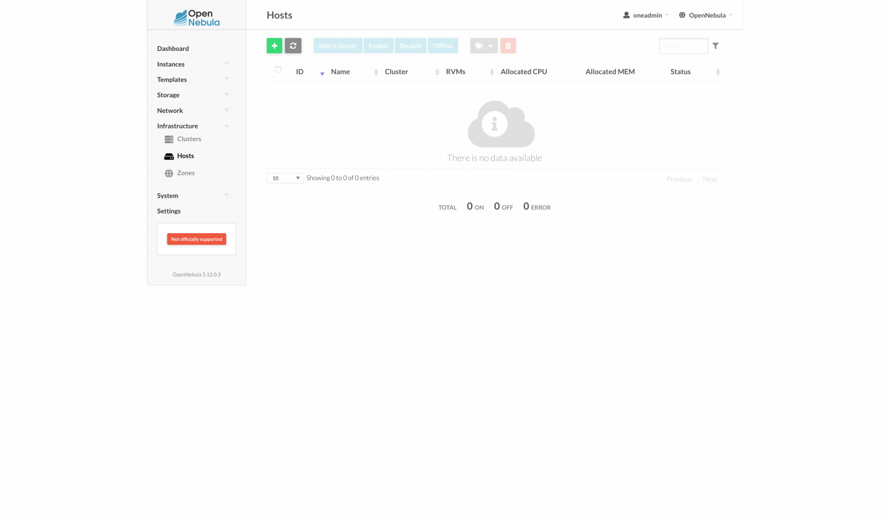Screen dimensions: 890x519
Task: Open the Settings section
Action: point(169,211)
